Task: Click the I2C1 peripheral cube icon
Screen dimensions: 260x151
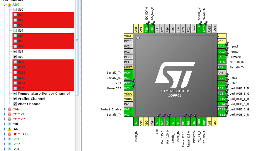Action: point(9,139)
